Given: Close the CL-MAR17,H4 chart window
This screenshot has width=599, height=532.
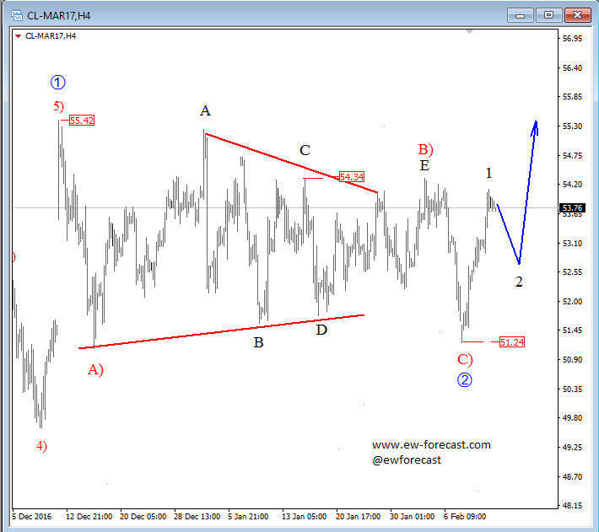Looking at the screenshot, I should click(578, 14).
